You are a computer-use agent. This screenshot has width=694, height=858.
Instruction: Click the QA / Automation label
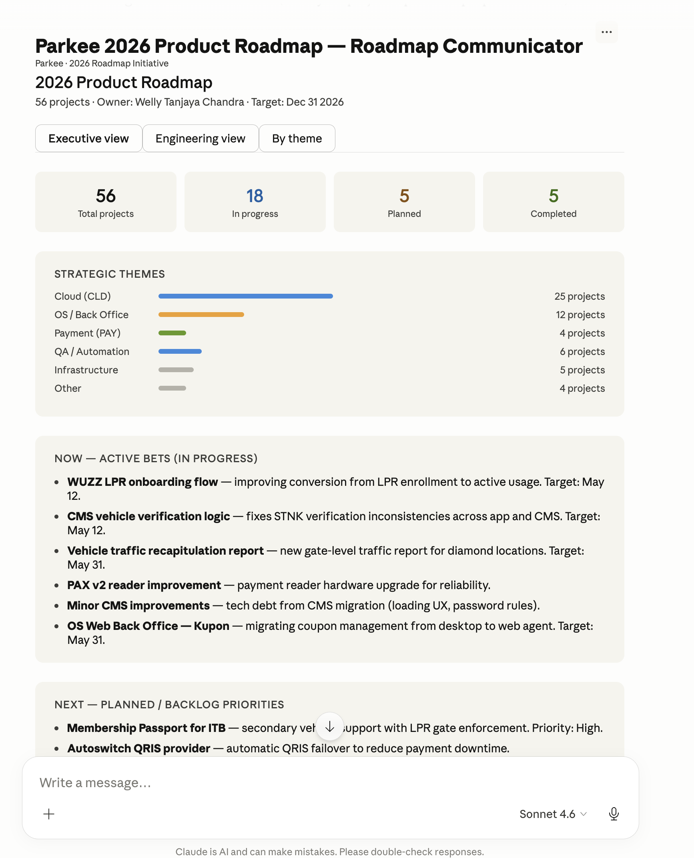92,351
